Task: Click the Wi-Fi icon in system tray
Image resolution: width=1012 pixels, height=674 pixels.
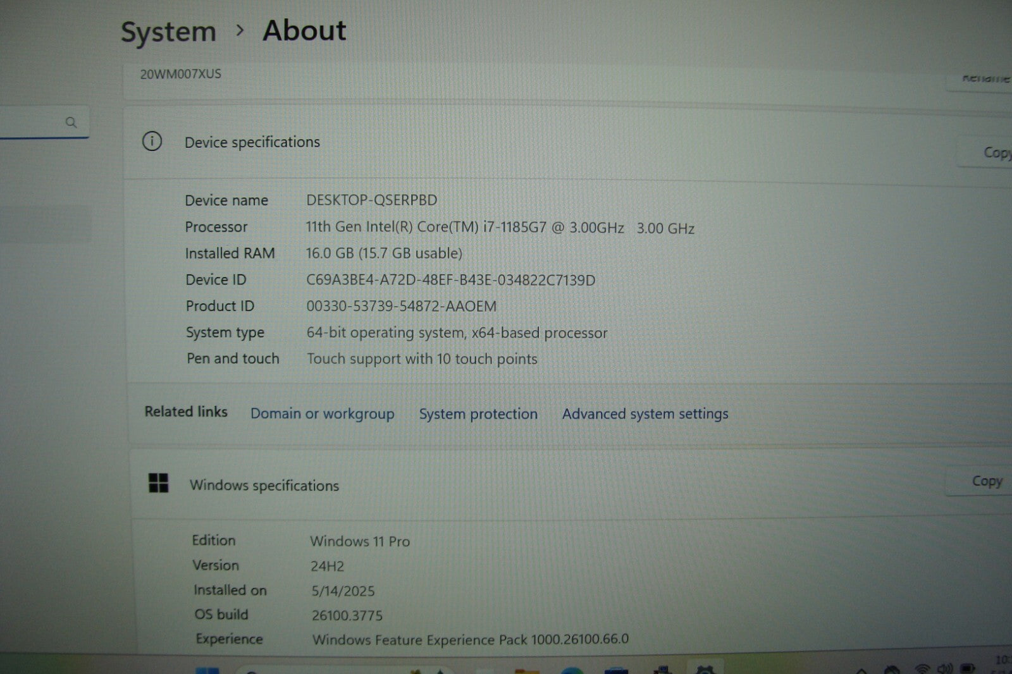Action: 923,669
